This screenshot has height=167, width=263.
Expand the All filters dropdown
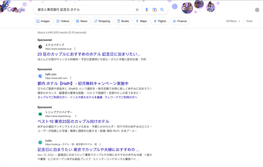click(x=233, y=21)
